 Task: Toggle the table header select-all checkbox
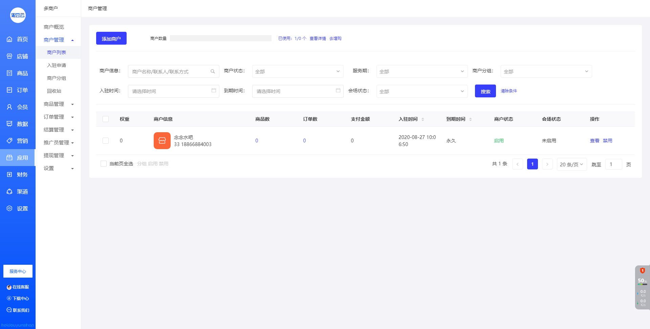[x=106, y=119]
